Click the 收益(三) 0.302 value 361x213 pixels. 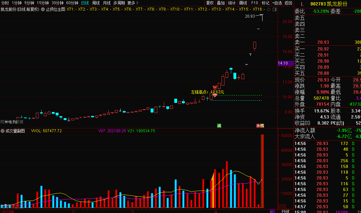(323, 123)
